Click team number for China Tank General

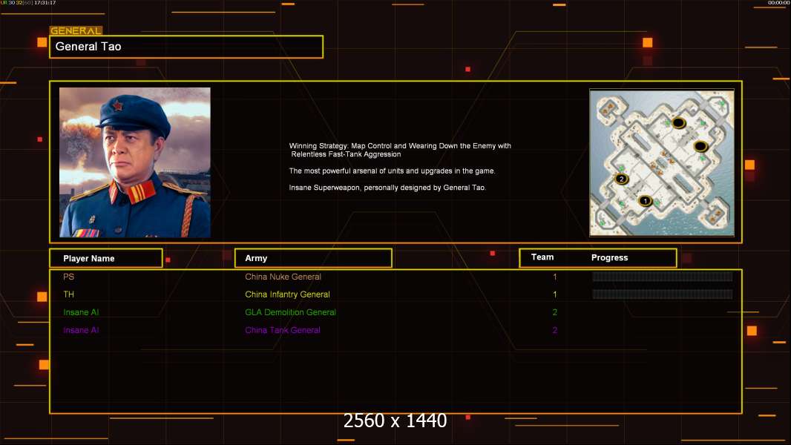coord(555,330)
